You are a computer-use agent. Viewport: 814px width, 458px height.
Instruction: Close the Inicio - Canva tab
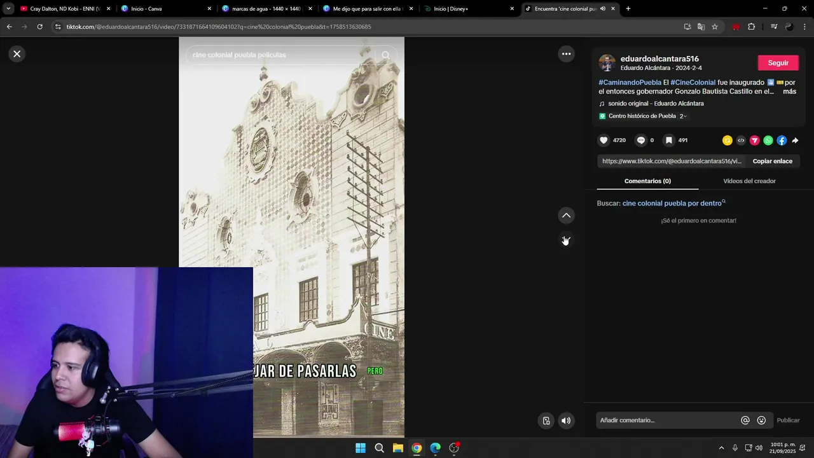[x=209, y=9]
